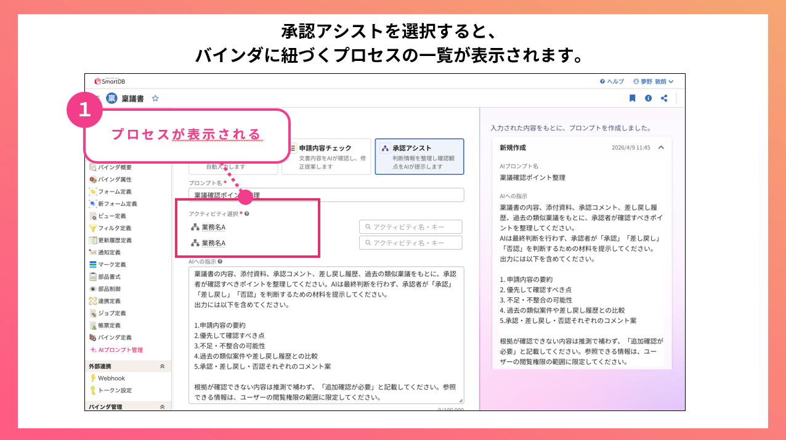Open ビュー定義 in the sidebar

pyautogui.click(x=108, y=216)
